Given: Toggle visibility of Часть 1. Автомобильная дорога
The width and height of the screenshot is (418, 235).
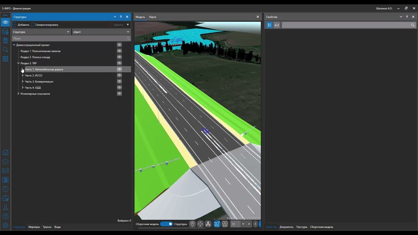Looking at the screenshot, I should [x=120, y=69].
